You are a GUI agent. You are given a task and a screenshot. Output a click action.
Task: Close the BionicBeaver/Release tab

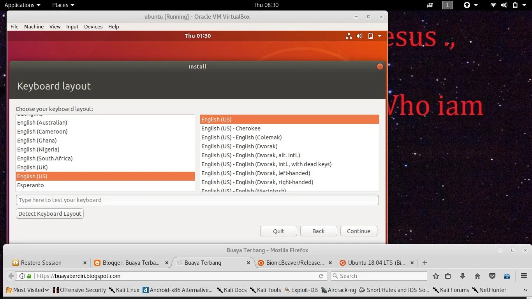pos(330,263)
